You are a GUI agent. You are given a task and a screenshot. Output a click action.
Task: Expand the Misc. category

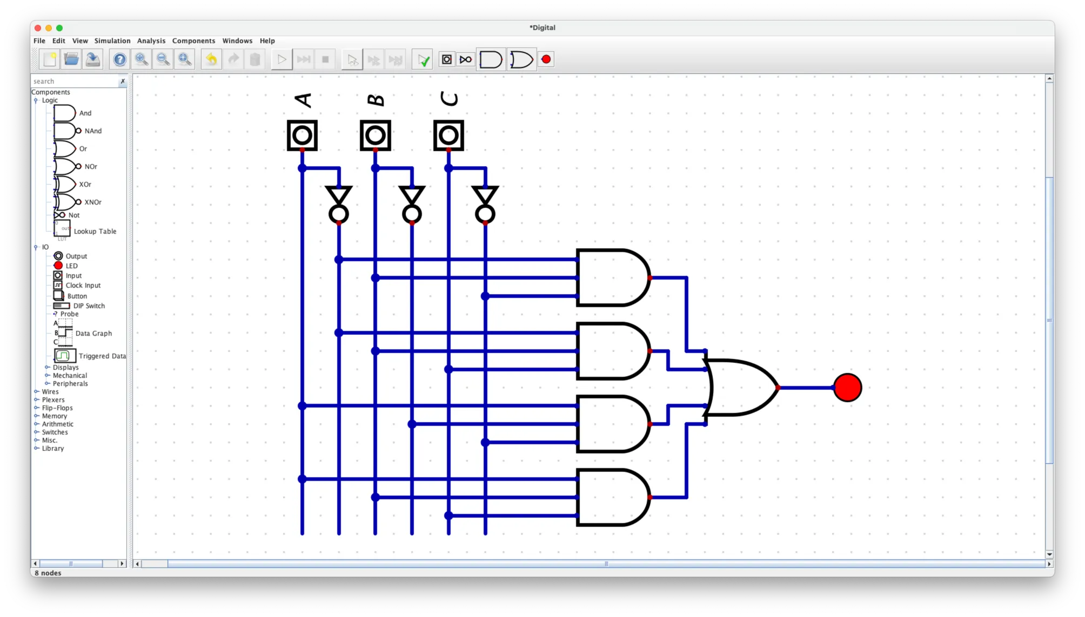click(x=36, y=440)
